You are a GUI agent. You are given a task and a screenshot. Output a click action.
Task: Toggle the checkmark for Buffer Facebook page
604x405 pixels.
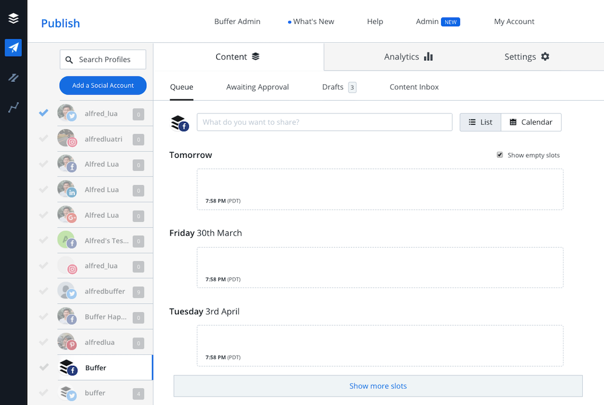click(44, 367)
